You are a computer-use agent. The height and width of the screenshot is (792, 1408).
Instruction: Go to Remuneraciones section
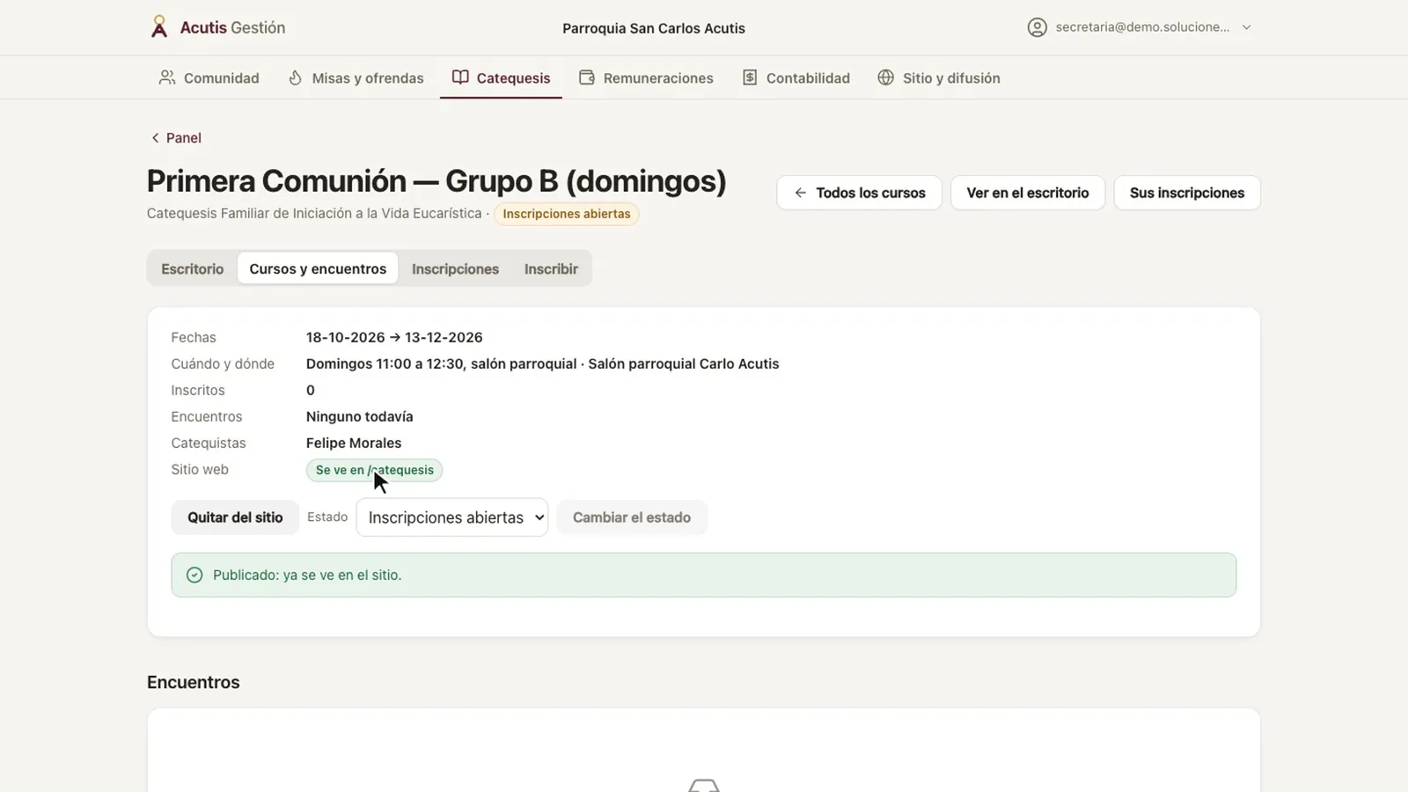click(646, 77)
